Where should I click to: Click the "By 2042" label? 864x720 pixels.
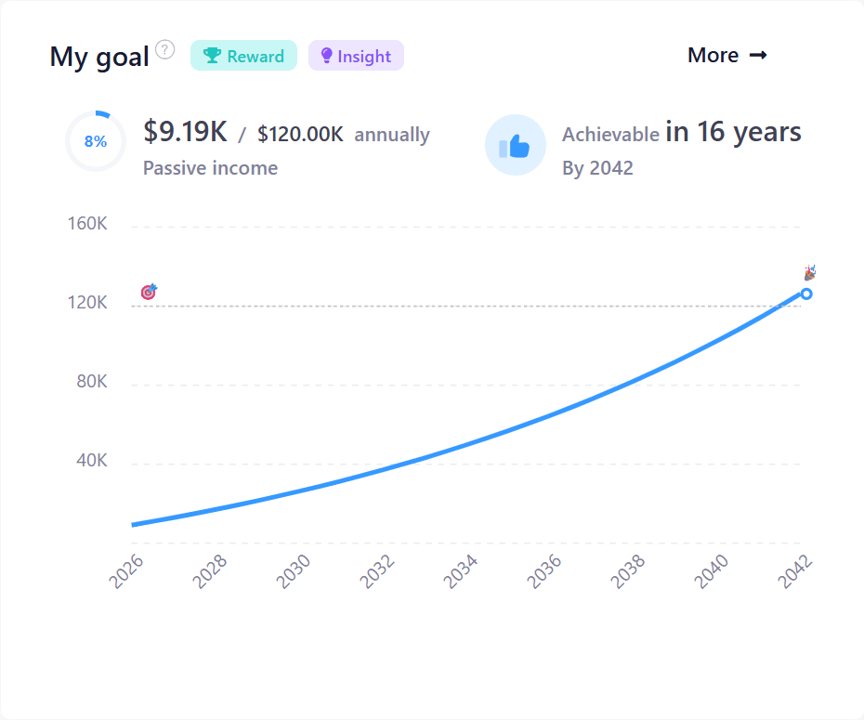(x=597, y=168)
